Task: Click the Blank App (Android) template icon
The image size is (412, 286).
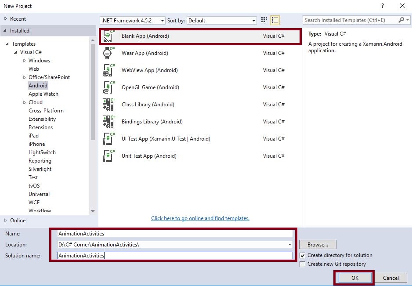Action: point(109,36)
